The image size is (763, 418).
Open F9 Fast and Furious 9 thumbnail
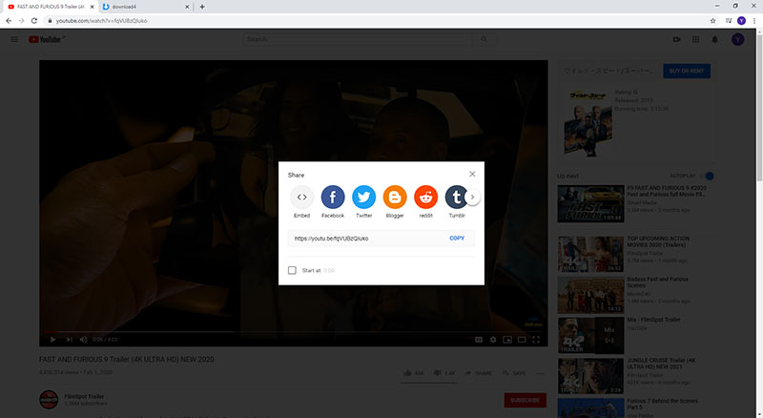coord(590,203)
